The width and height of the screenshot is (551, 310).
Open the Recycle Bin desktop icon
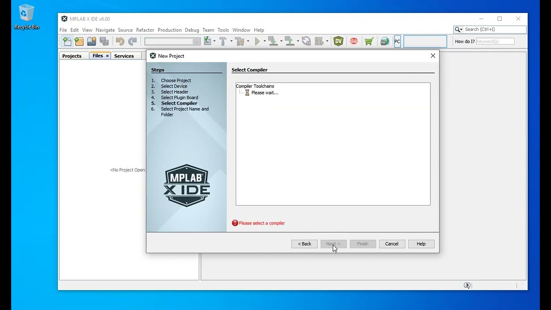(26, 17)
